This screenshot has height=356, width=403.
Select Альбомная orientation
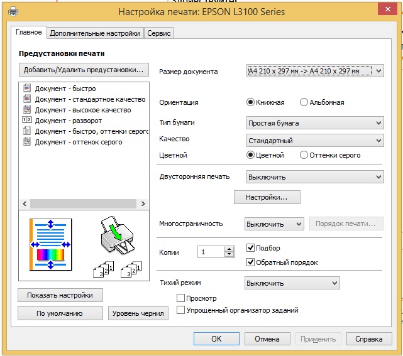[304, 102]
